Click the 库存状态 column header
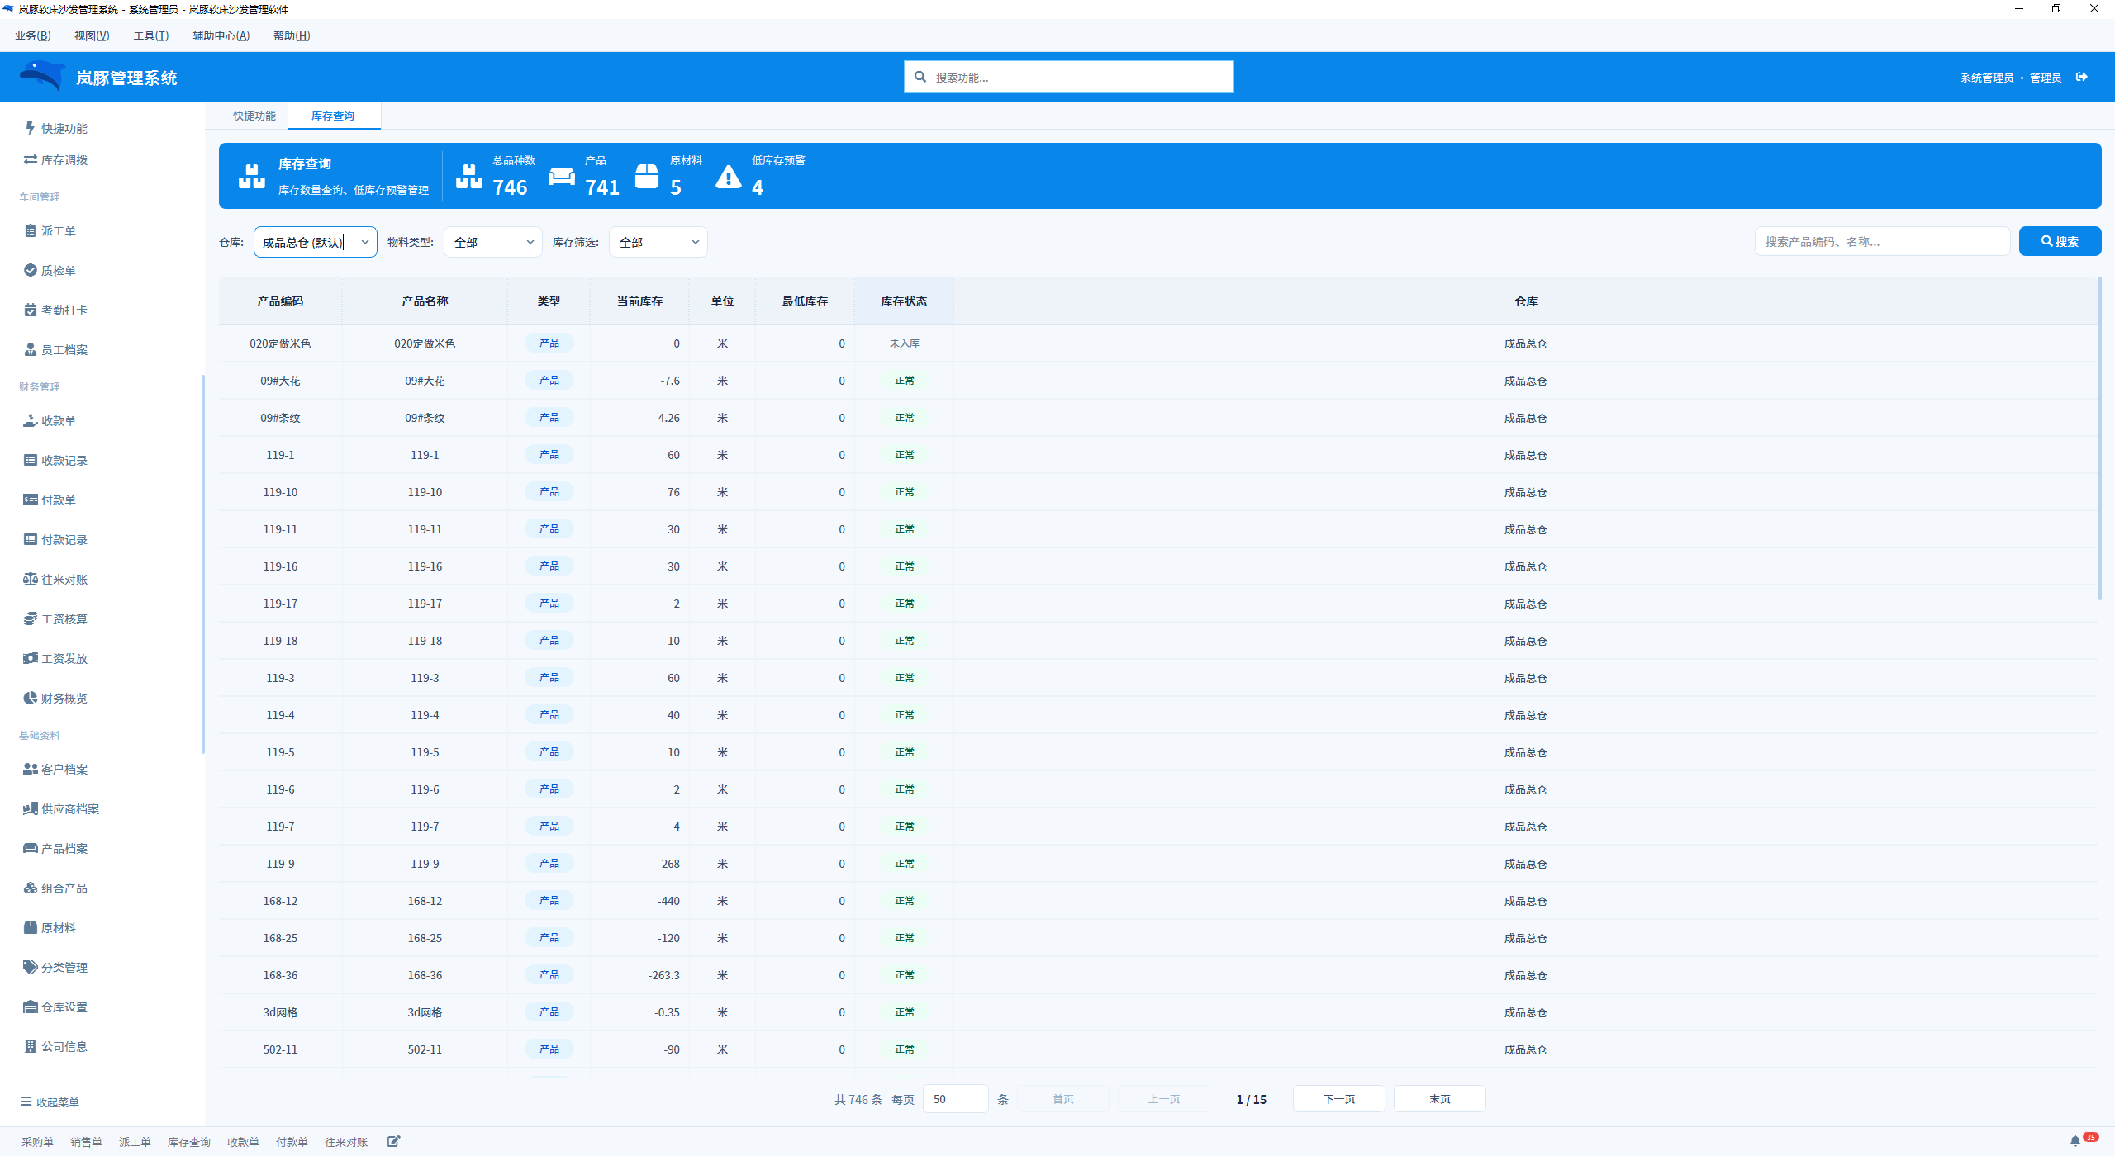2115x1156 pixels. (x=904, y=301)
